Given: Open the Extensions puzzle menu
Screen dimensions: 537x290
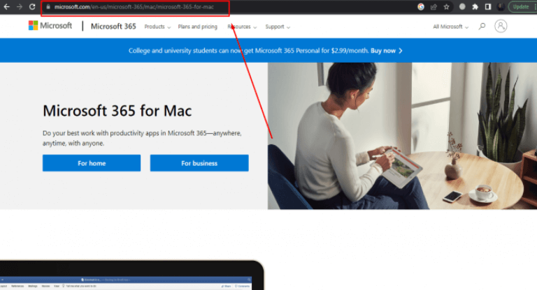Looking at the screenshot, I should (x=475, y=7).
